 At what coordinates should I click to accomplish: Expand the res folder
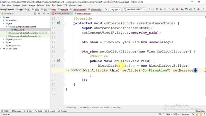(x=4, y=42)
